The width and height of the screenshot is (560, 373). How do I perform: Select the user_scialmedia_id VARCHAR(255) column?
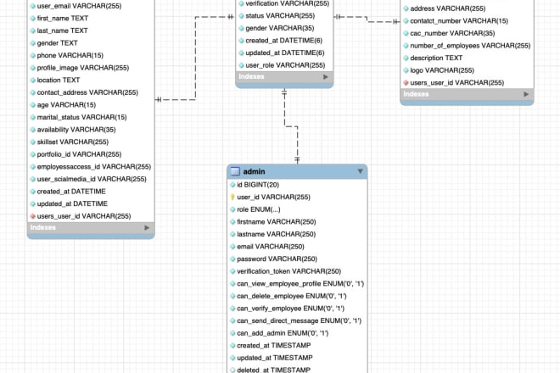coord(92,179)
